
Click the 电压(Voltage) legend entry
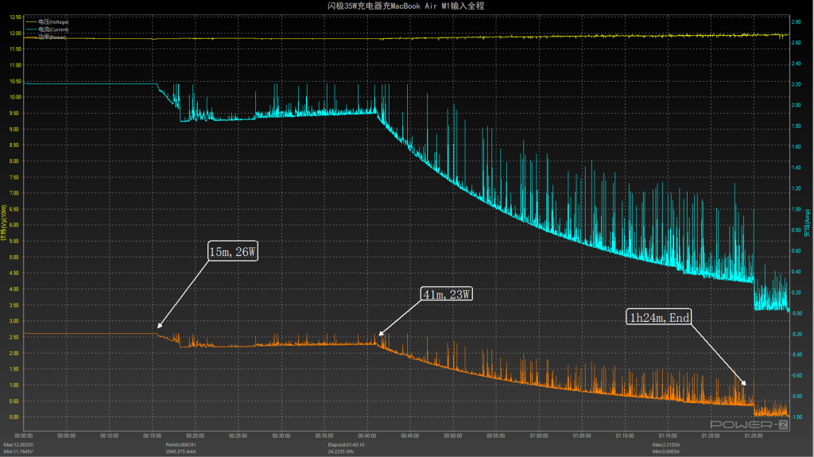tap(53, 21)
